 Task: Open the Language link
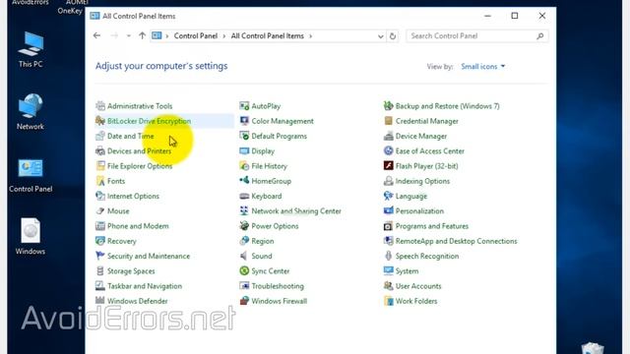(411, 196)
